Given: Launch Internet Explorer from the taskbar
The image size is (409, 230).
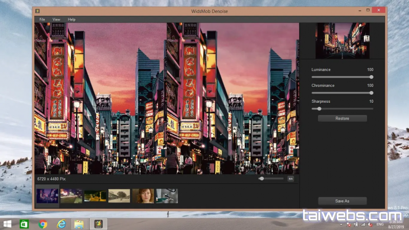Looking at the screenshot, I should (61, 224).
